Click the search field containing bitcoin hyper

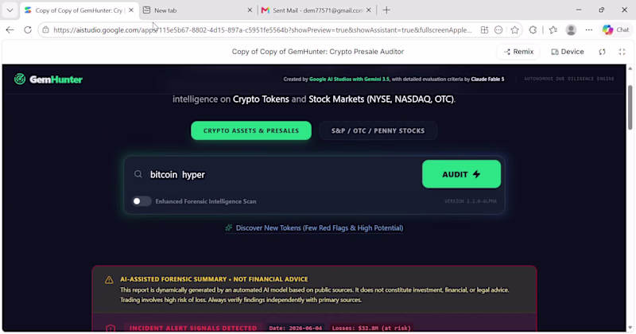click(282, 174)
